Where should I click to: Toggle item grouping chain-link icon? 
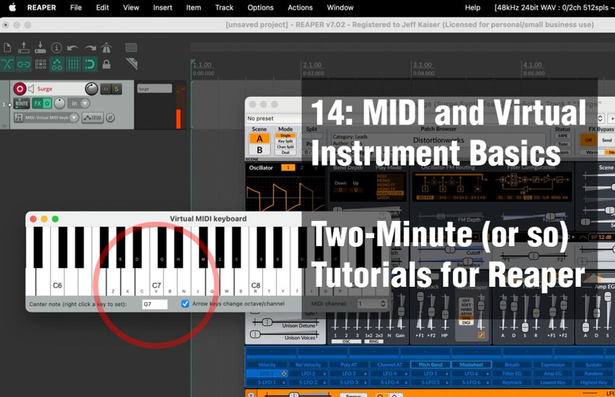(23, 64)
